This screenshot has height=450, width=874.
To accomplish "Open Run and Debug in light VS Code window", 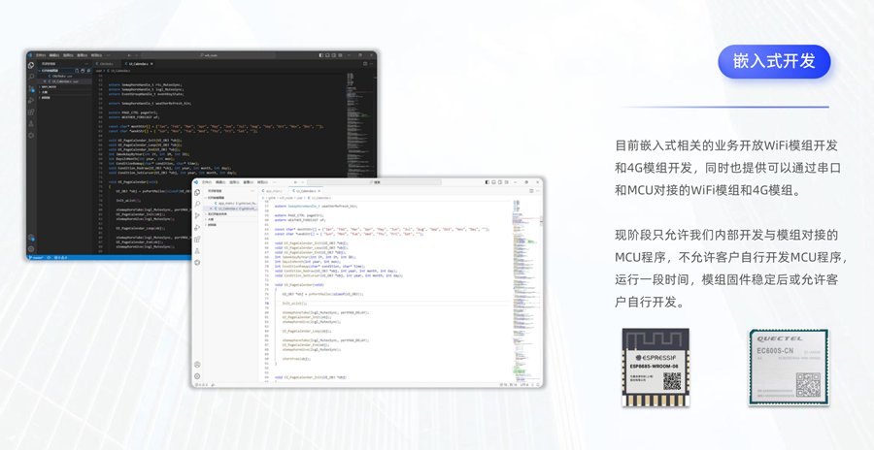I will 198,228.
